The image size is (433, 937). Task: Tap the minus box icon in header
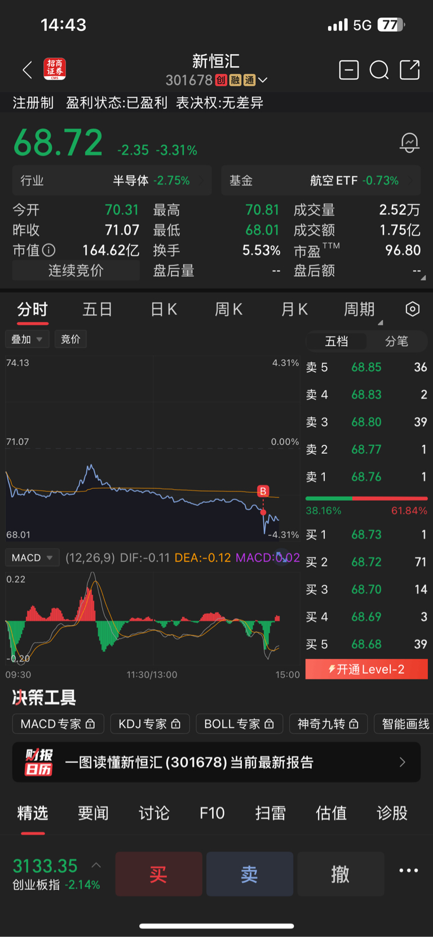(x=349, y=70)
